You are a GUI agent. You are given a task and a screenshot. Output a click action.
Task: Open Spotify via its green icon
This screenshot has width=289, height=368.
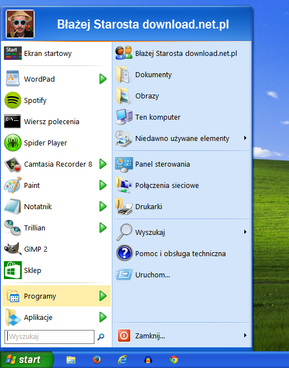[13, 100]
